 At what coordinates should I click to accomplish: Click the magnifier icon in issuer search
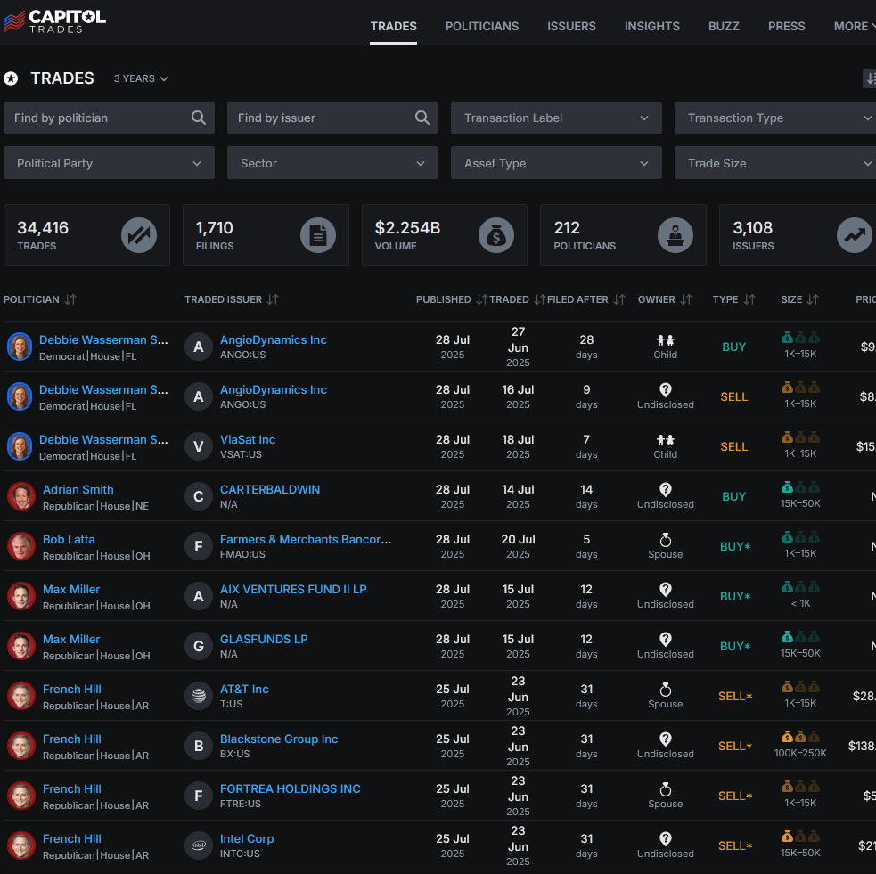(x=422, y=118)
